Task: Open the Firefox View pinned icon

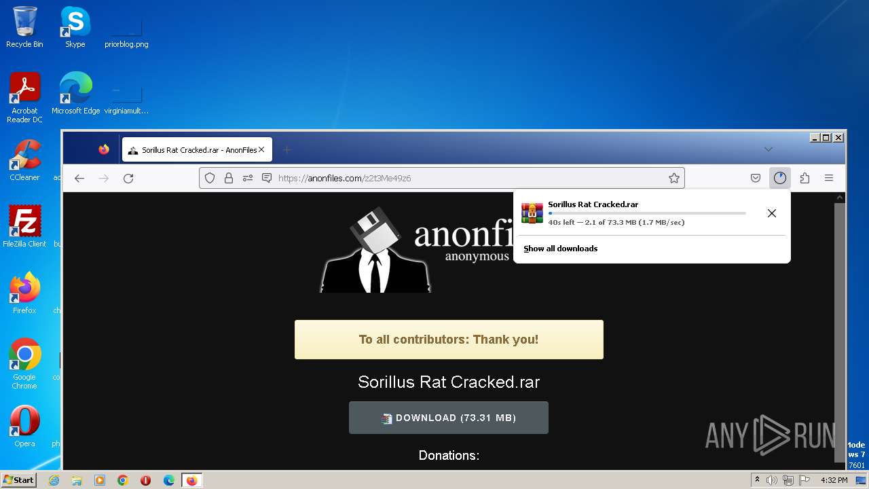Action: [x=104, y=149]
